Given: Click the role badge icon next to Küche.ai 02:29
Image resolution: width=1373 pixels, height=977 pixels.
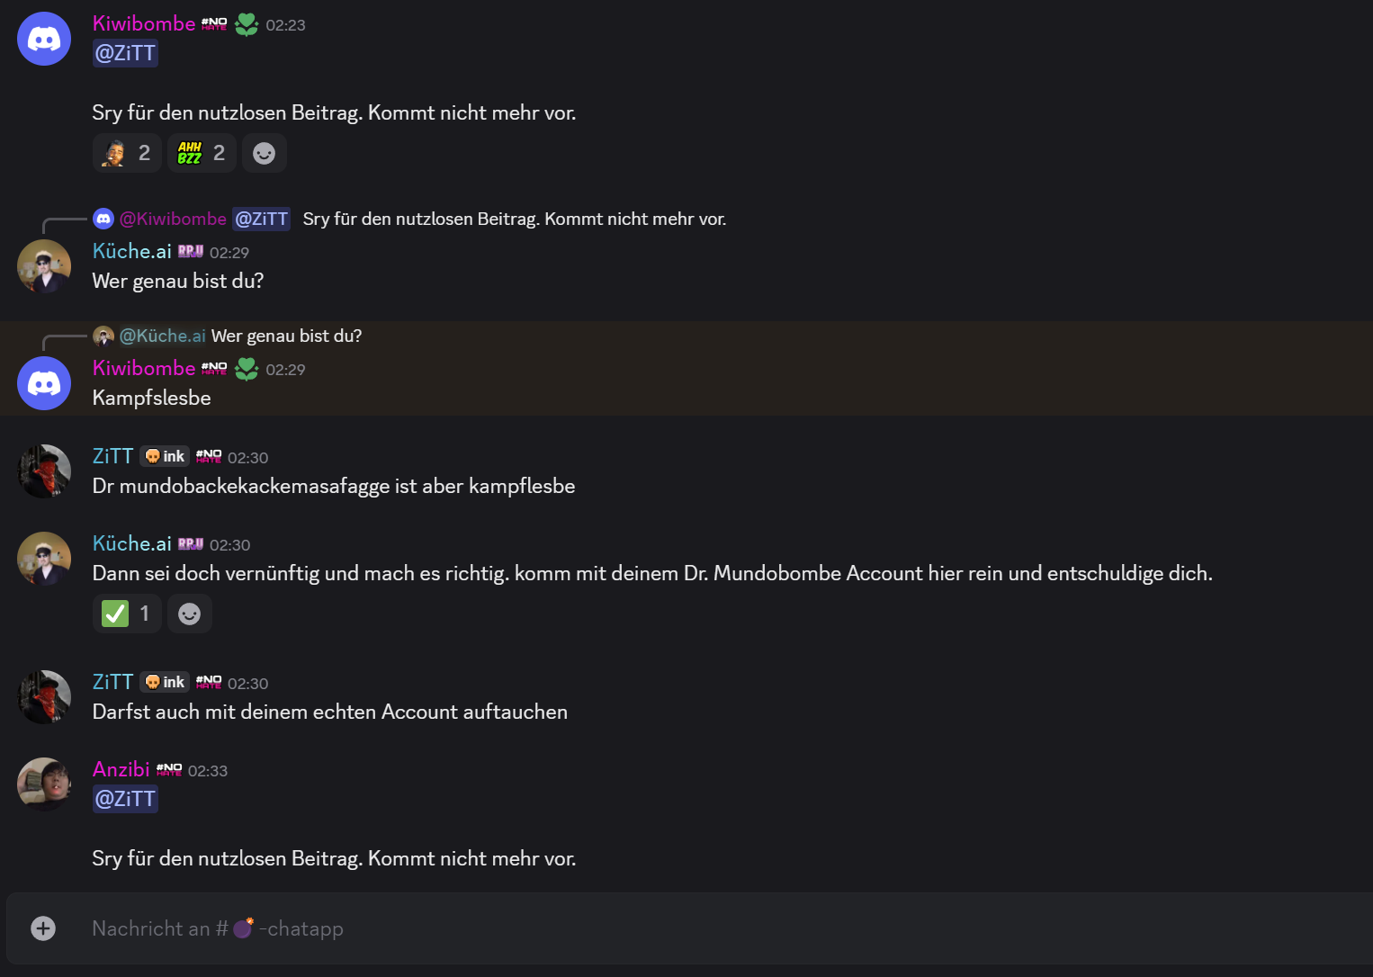Looking at the screenshot, I should click(x=191, y=252).
